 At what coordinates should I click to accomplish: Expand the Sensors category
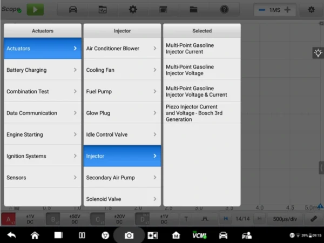(x=42, y=178)
